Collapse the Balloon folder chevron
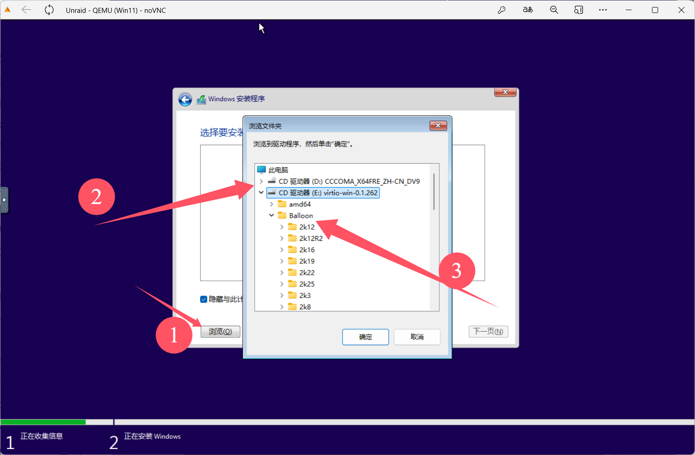 (271, 216)
